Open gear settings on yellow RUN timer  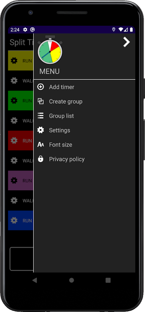(x=14, y=60)
